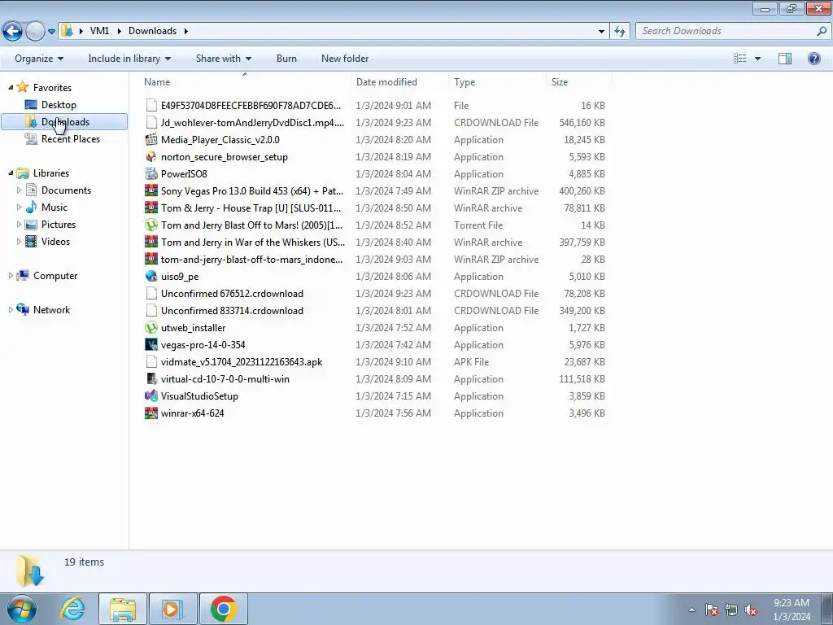Viewport: 833px width, 625px height.
Task: Open the address bar history dropdown arrow
Action: pyautogui.click(x=601, y=32)
